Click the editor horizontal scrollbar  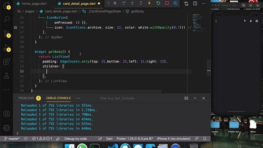pos(96,92)
